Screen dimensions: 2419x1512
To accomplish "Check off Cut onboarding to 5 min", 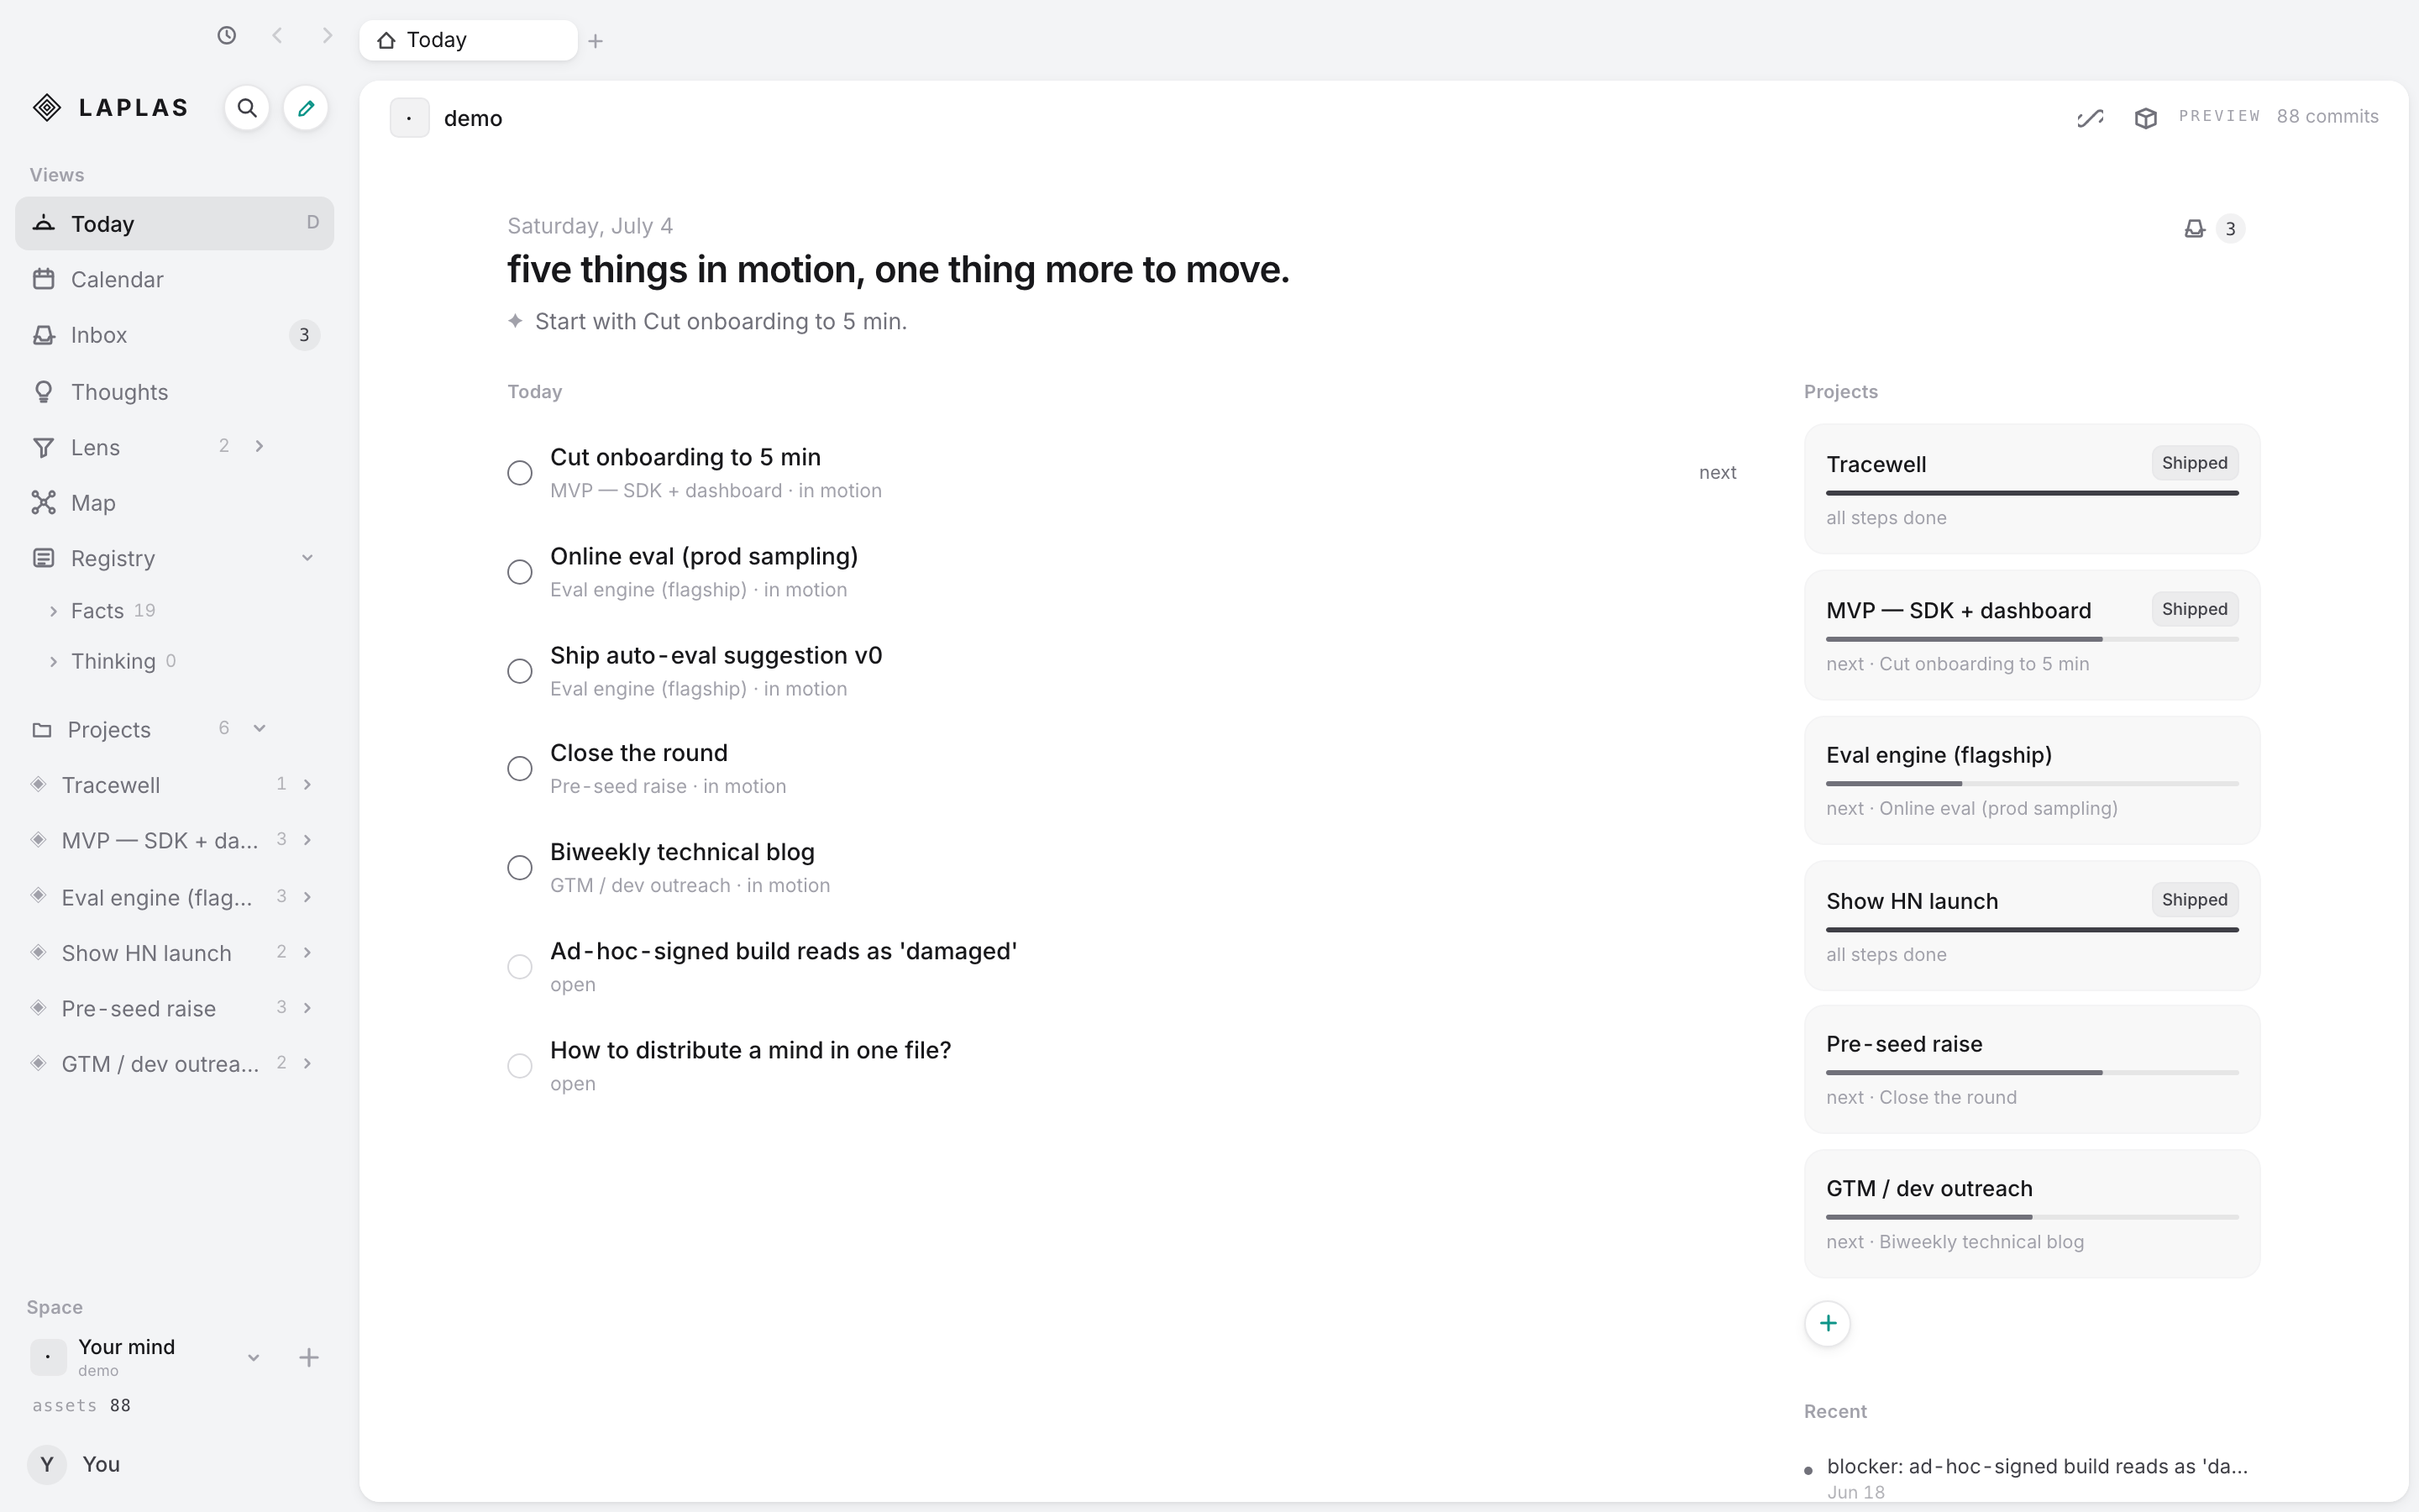I will 520,473.
